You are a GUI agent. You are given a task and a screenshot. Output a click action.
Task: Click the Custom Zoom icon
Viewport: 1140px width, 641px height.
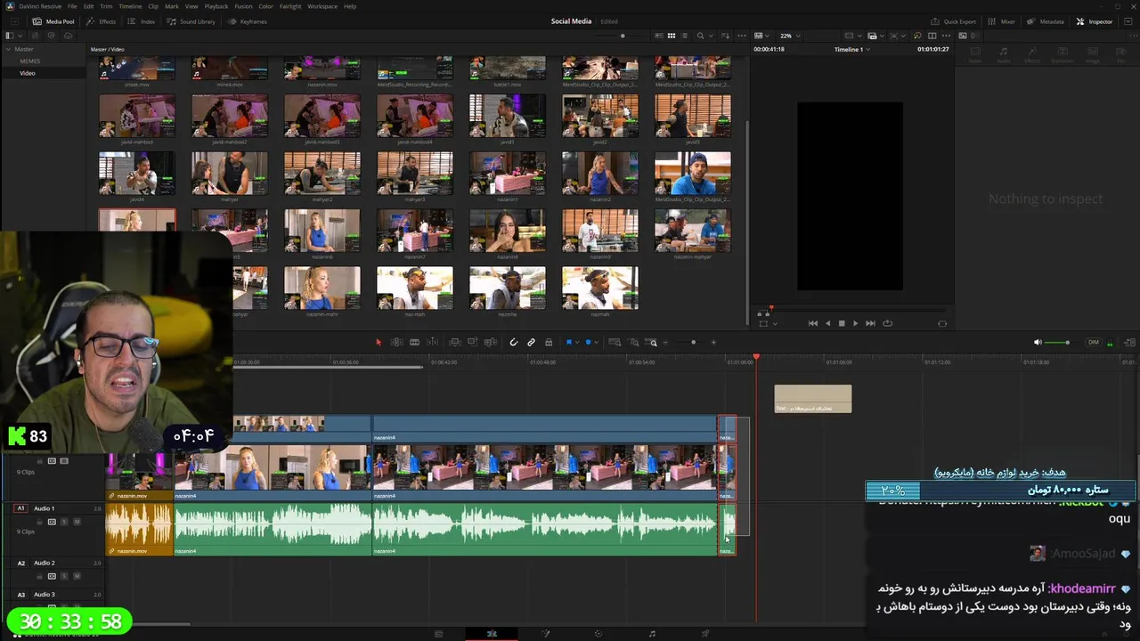point(653,342)
